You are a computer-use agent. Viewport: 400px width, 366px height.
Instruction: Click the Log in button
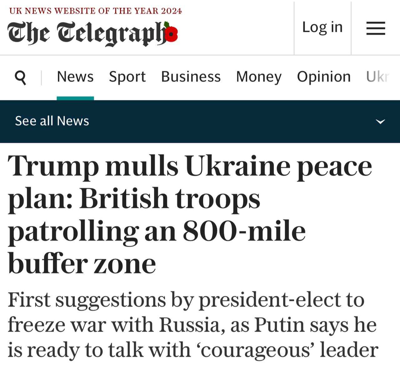(322, 28)
